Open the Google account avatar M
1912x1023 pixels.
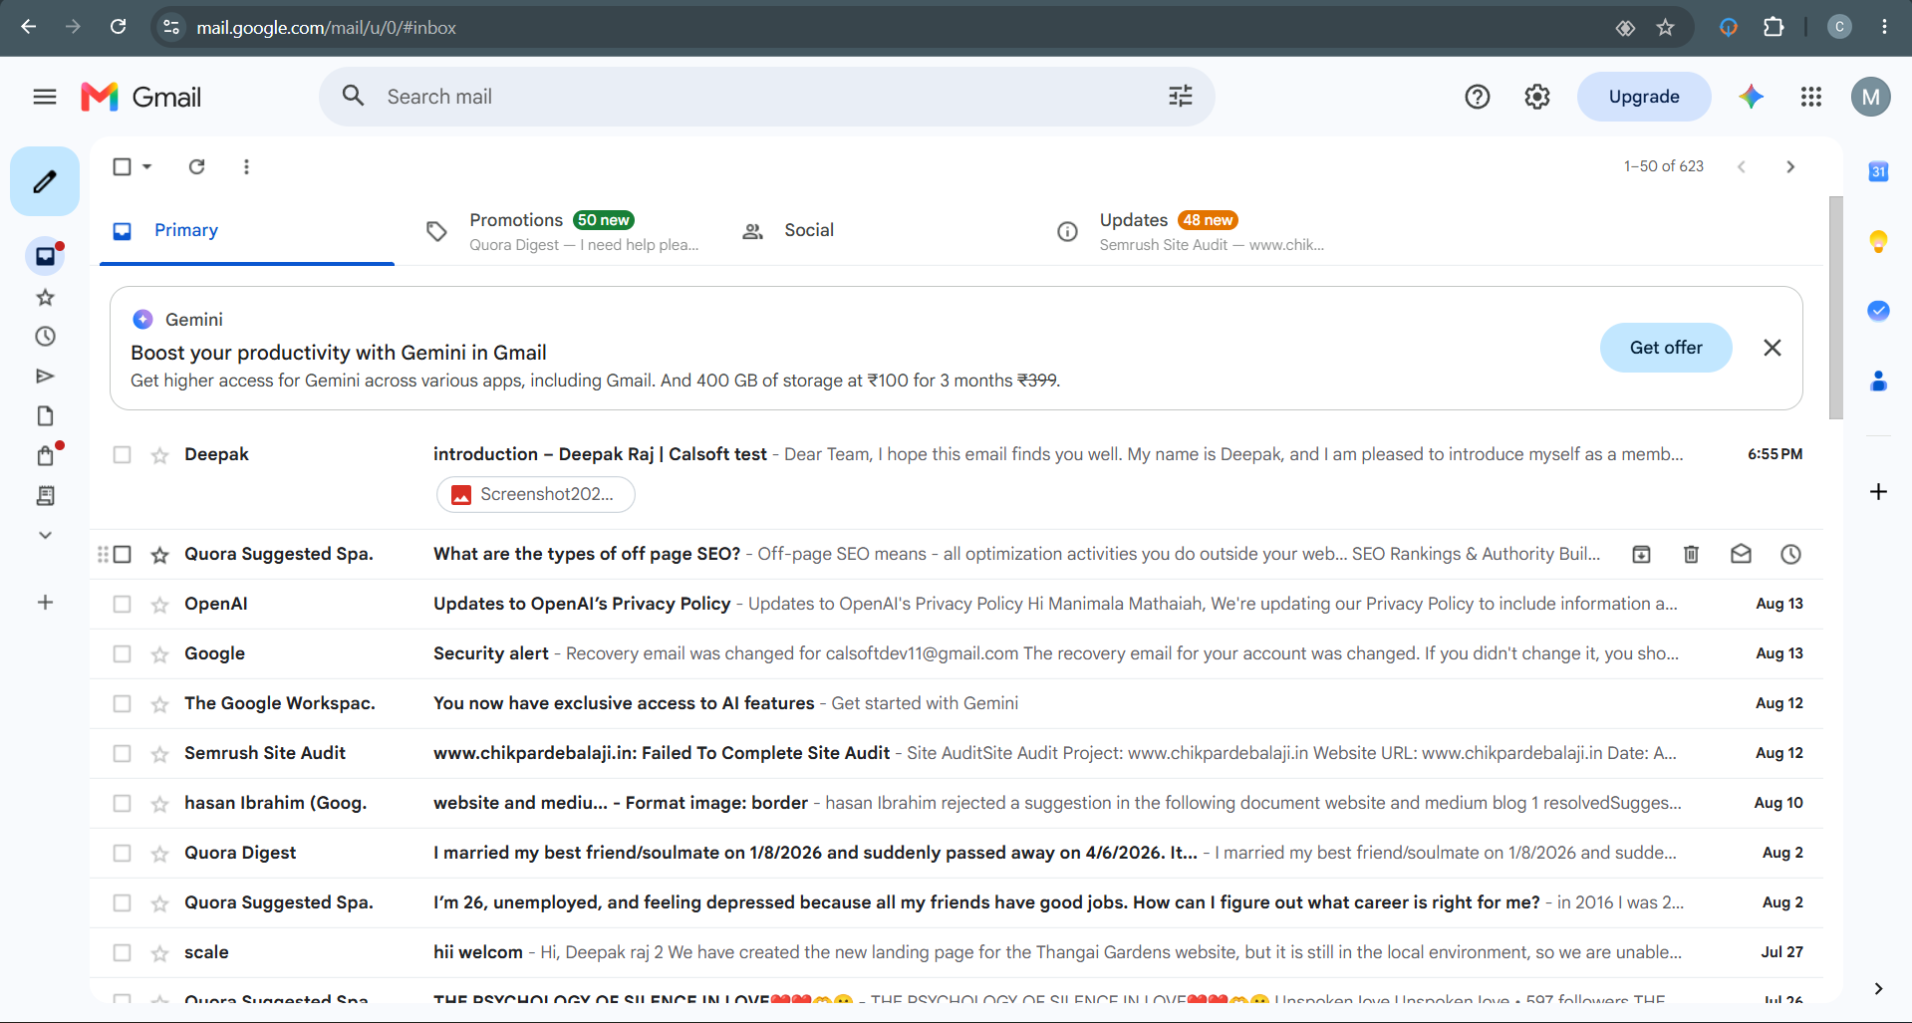point(1871,97)
